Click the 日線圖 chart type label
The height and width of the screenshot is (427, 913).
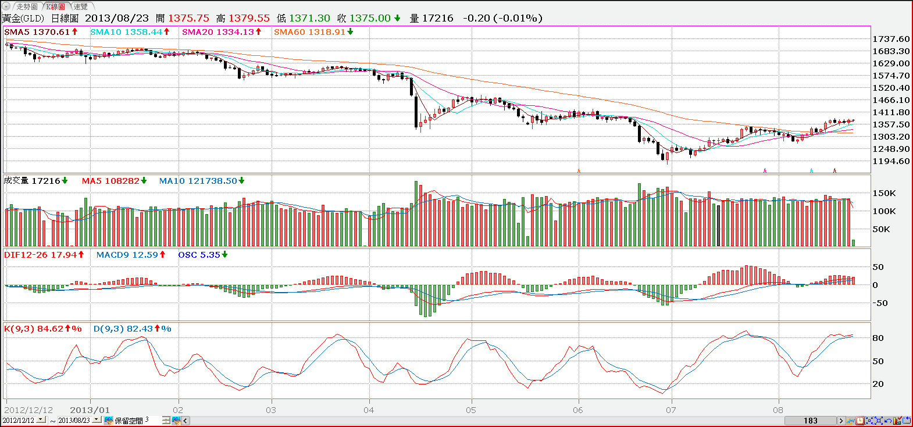tap(65, 19)
